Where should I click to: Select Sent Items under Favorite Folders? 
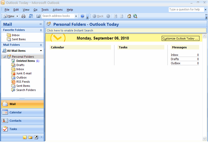tap(19, 39)
